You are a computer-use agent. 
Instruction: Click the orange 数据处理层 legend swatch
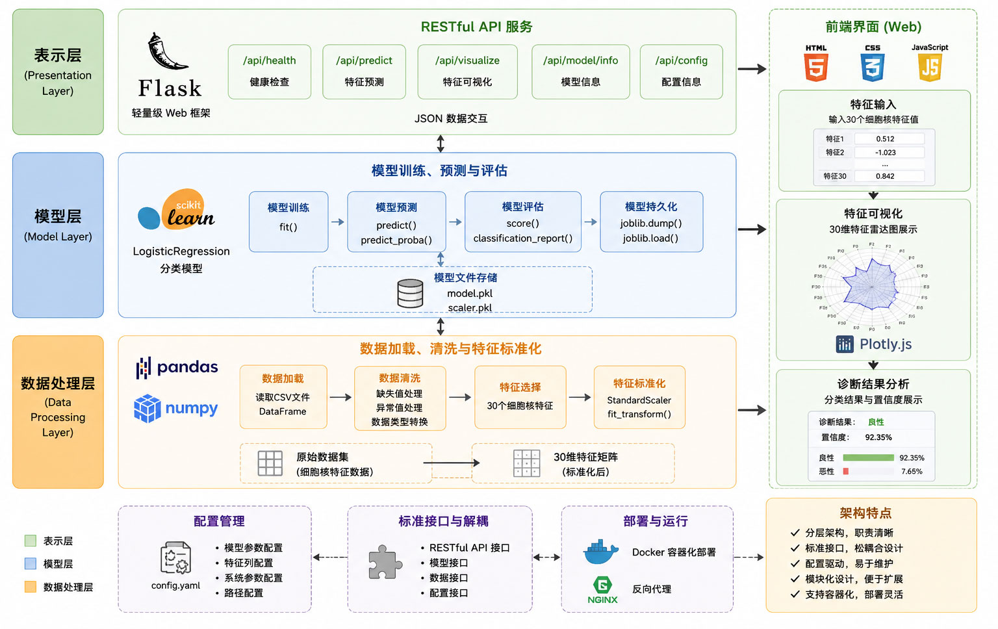click(30, 587)
